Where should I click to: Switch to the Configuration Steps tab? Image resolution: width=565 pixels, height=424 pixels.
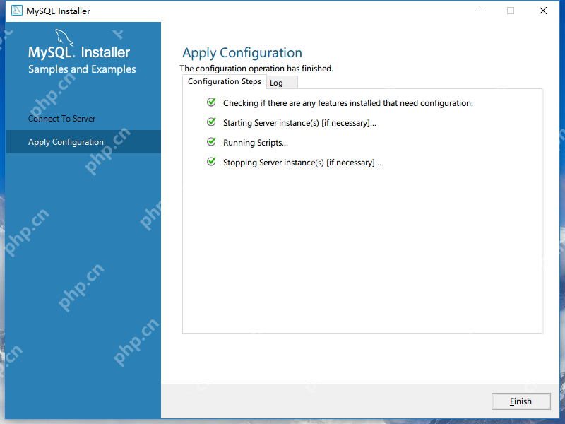coord(224,82)
